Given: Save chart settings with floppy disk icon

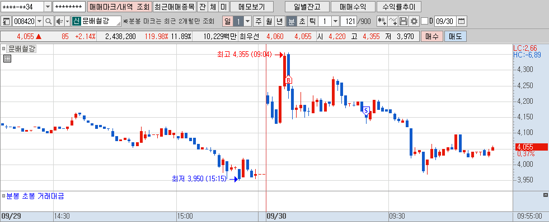Looking at the screenshot, I should point(403,22).
